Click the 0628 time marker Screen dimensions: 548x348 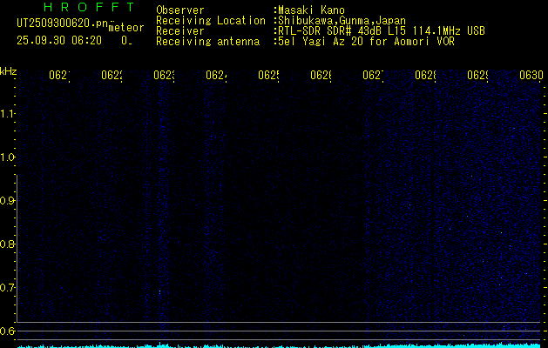(425, 75)
